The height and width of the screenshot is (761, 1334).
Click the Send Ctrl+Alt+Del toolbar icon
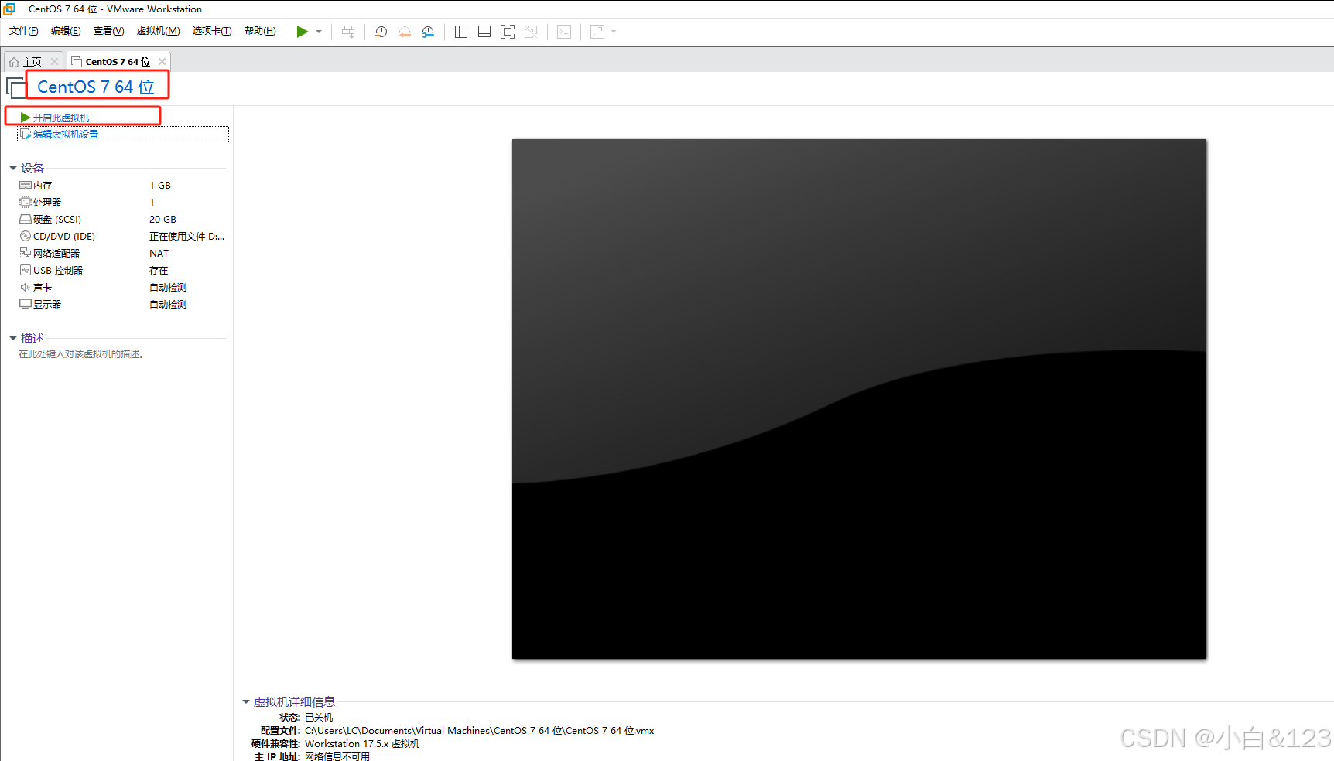(x=348, y=32)
